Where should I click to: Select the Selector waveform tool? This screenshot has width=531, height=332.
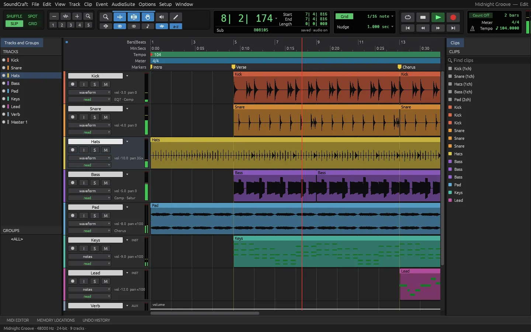point(133,17)
